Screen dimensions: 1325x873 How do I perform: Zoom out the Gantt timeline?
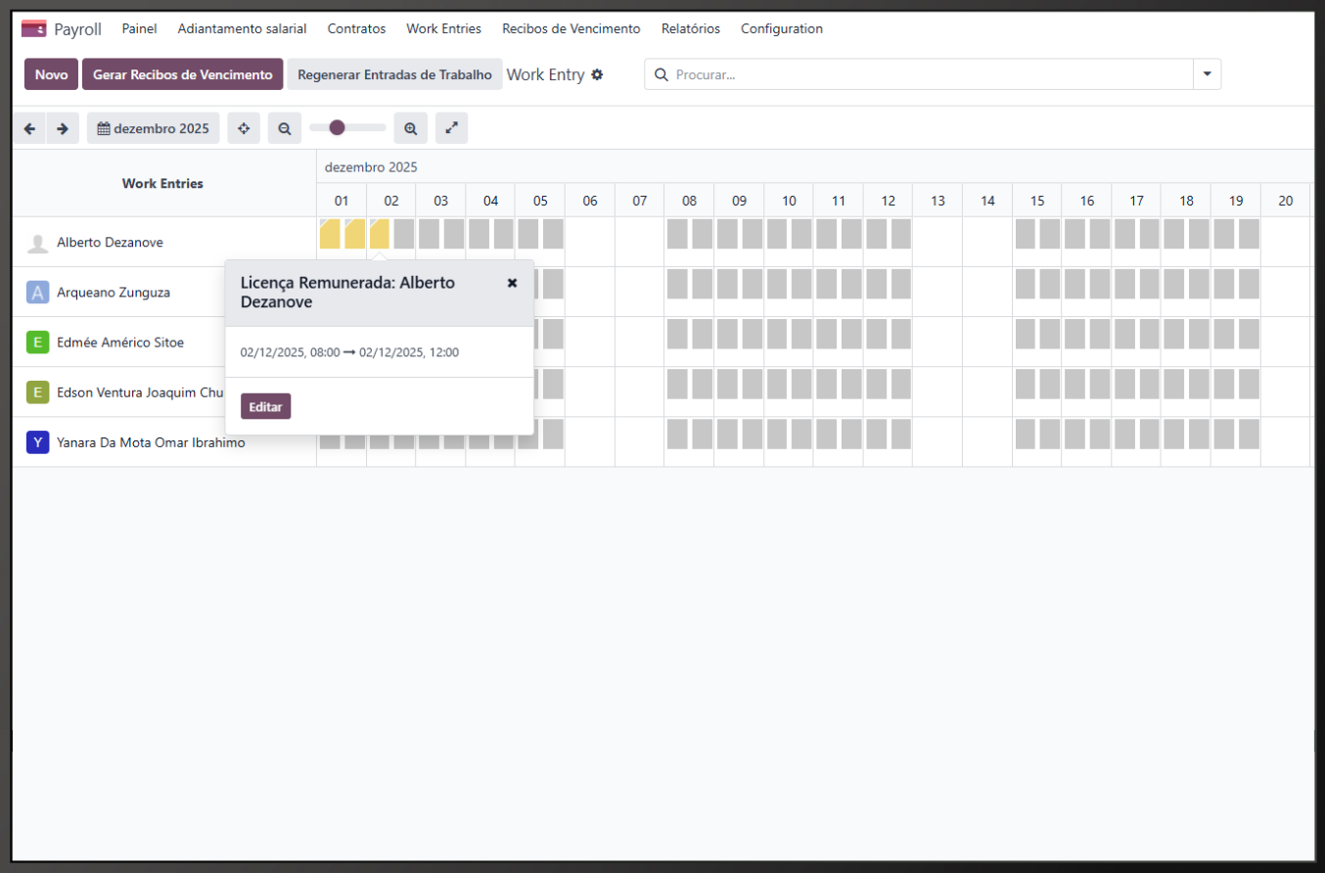pos(284,128)
